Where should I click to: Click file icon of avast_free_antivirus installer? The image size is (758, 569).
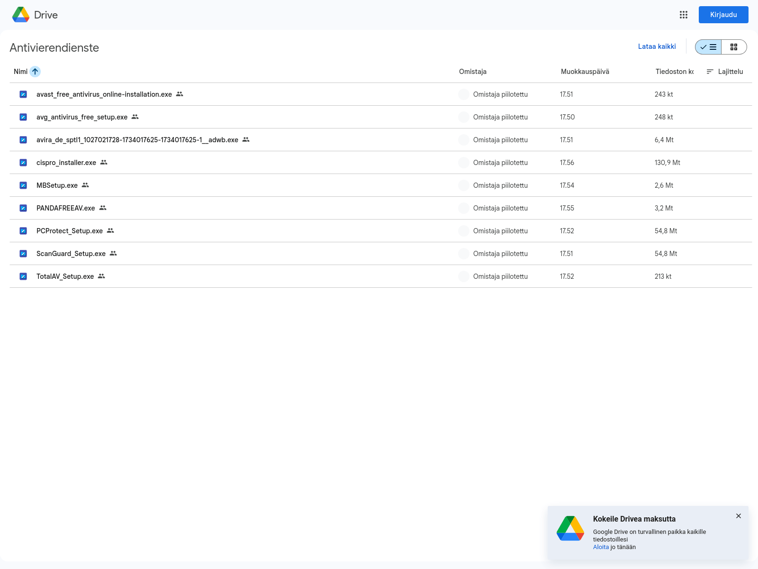click(23, 94)
